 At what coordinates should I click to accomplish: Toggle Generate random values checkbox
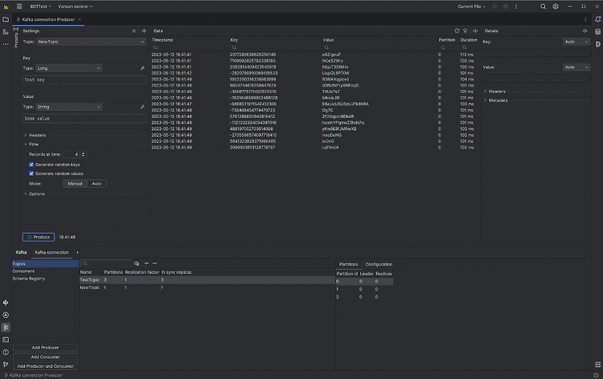(31, 173)
